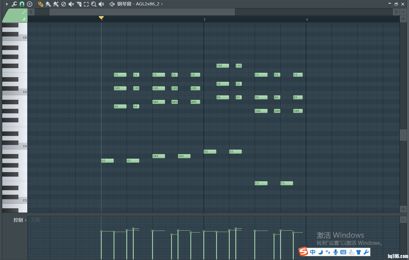Select the Mute notes tool
This screenshot has width=409, height=260.
(71, 4)
